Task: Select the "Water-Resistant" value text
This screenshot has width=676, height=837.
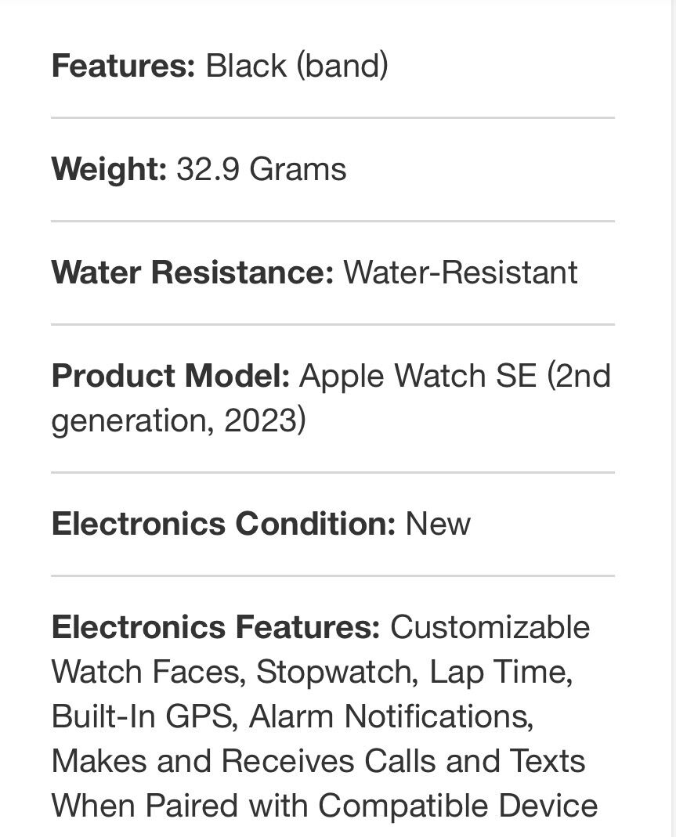Action: pos(461,272)
